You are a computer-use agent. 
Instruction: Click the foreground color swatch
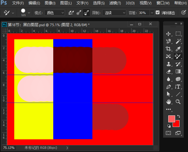click(x=171, y=118)
